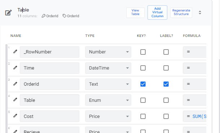
Task: Open the Price type dropdown for Recieve
Action: coord(108,130)
